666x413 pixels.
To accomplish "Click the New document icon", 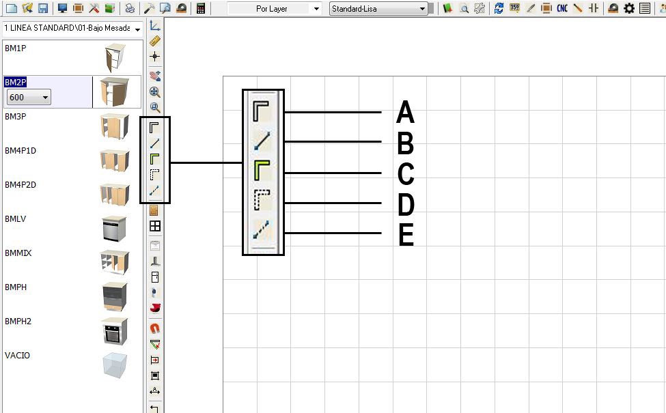I will pos(12,8).
